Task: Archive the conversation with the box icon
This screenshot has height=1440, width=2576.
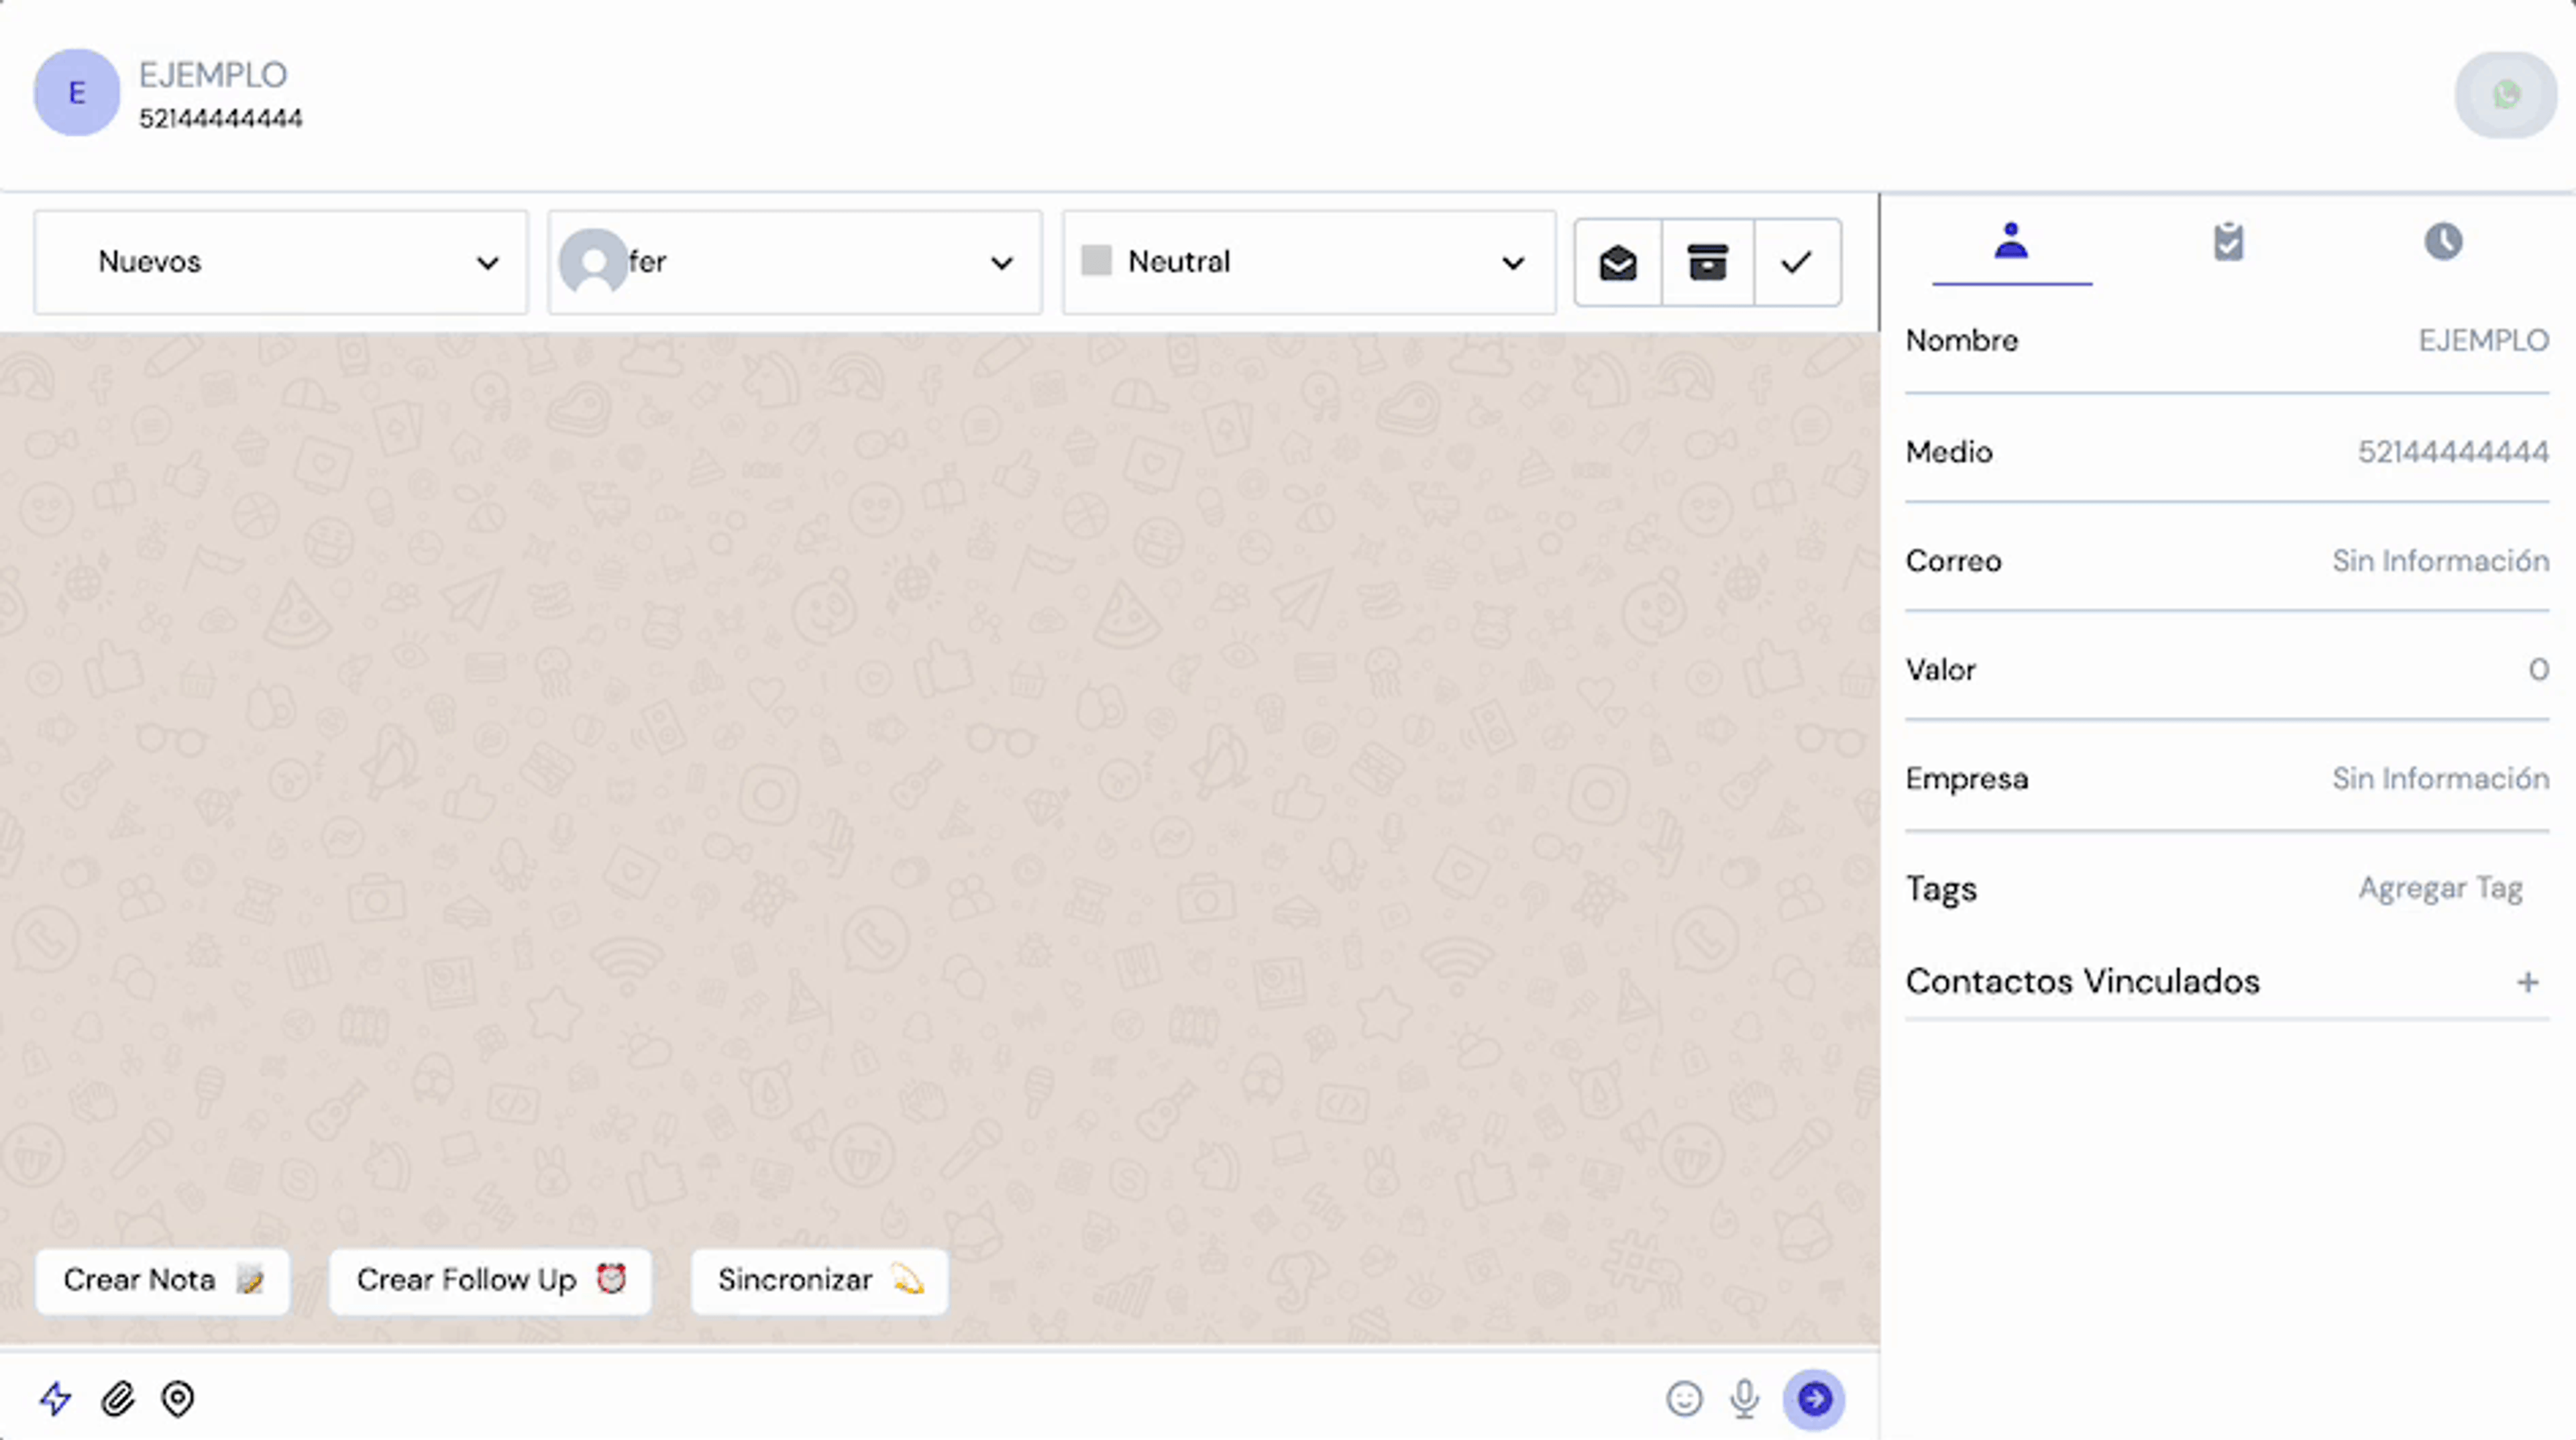Action: pos(1707,263)
